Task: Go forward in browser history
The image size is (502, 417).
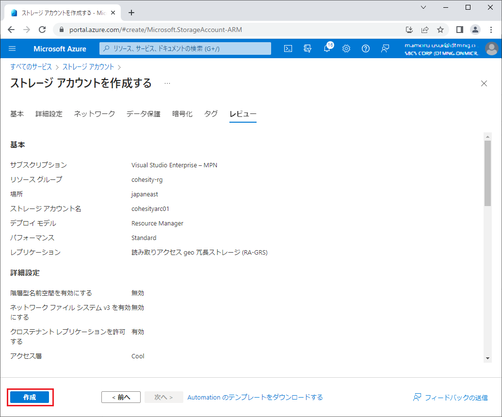Action: pyautogui.click(x=27, y=30)
